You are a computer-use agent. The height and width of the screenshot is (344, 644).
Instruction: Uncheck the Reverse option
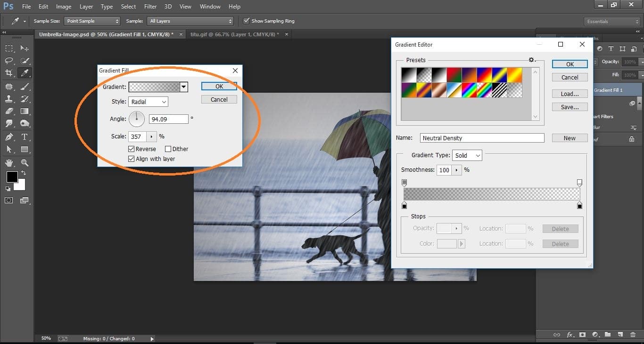[131, 149]
